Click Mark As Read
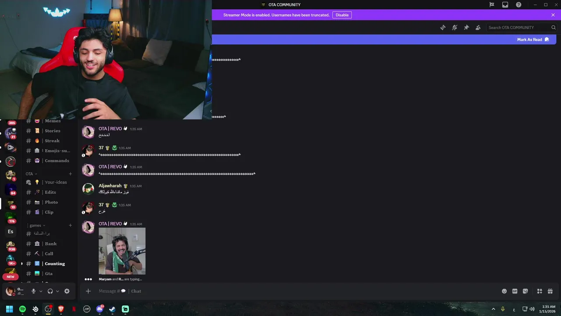Image resolution: width=561 pixels, height=316 pixels. [x=533, y=39]
